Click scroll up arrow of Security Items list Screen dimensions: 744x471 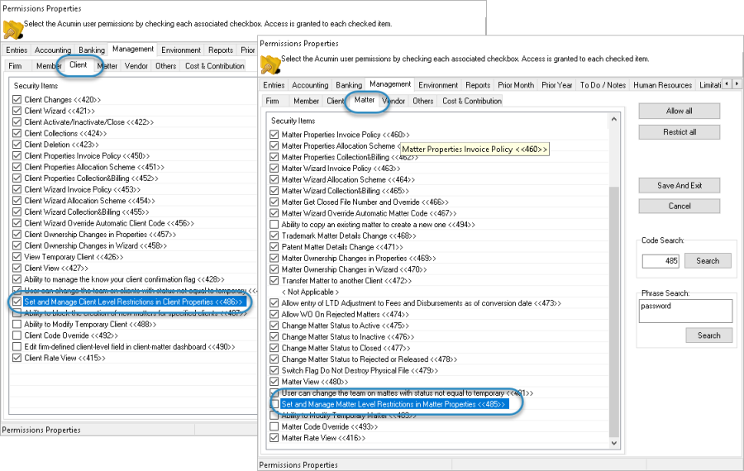point(614,120)
